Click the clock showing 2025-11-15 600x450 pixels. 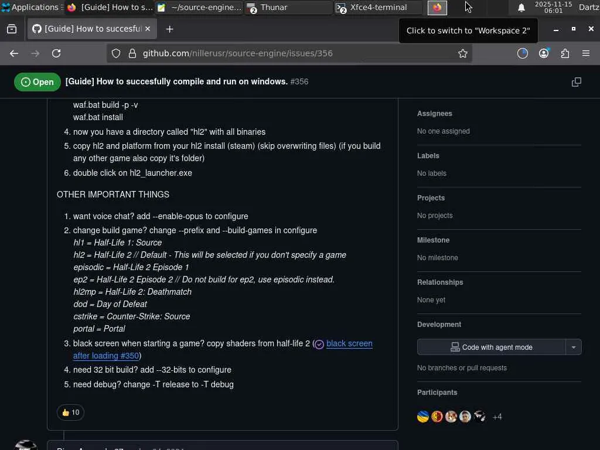553,7
